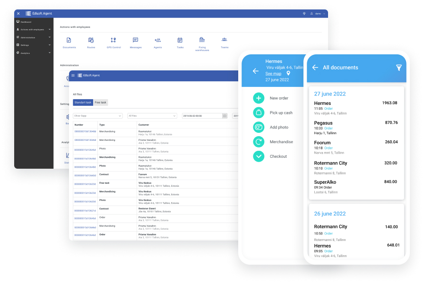Open the Messages icon
The image size is (424, 284).
click(136, 40)
